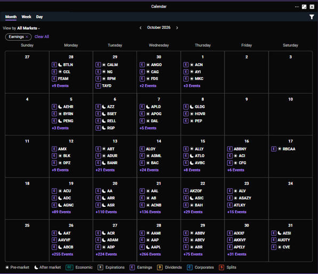318x274 pixels.
Task: Expand +255 Events on October 26
Action: coord(62,254)
